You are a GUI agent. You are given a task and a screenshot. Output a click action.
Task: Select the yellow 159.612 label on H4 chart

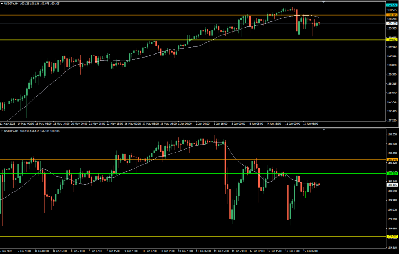pos(392,40)
